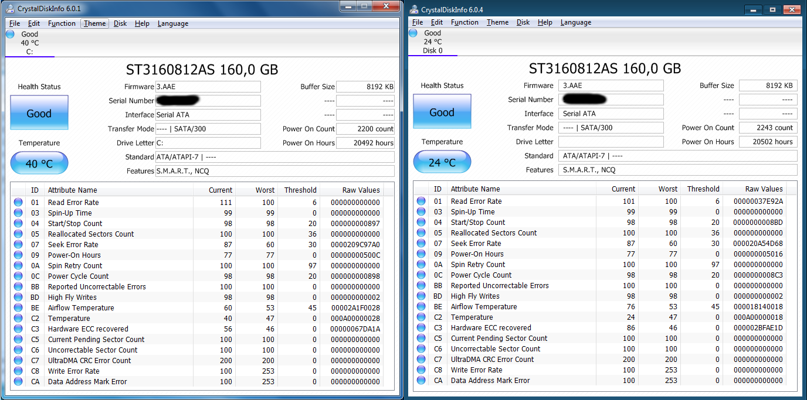Screen dimensions: 807x400
Task: Click status orb for Power-On Hours, 6.0.1 window
Action: (x=18, y=255)
